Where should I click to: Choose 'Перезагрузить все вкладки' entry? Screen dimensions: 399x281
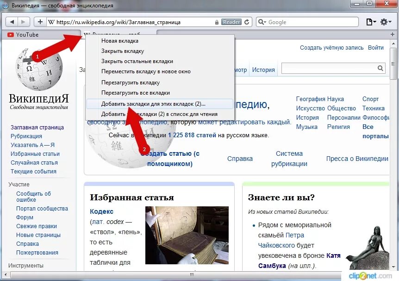pyautogui.click(x=160, y=93)
